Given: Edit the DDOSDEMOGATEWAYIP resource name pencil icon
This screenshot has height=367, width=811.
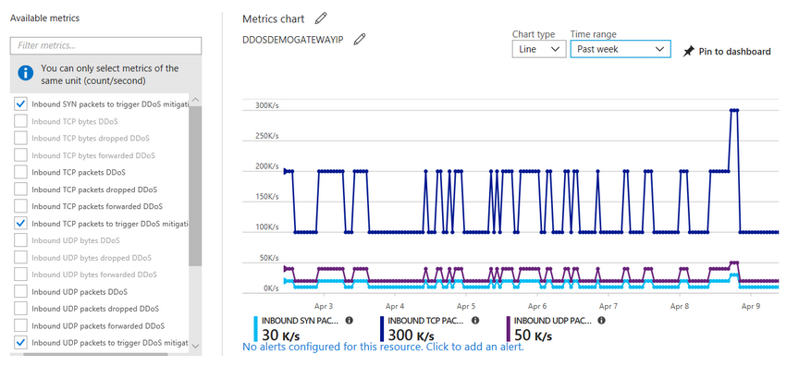Looking at the screenshot, I should pos(360,39).
